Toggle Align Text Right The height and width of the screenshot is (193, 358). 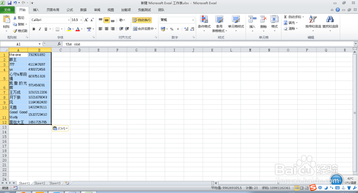point(112,29)
